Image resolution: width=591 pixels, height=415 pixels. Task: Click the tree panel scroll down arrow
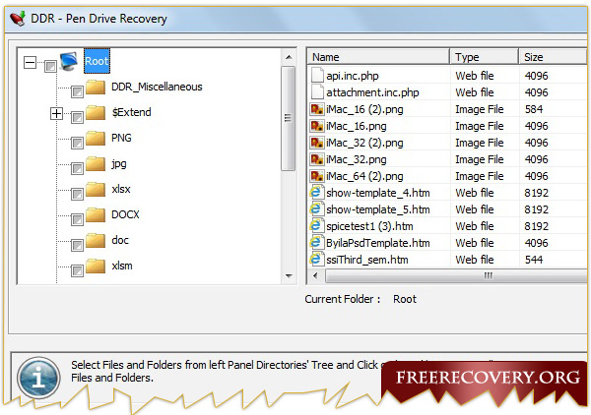coord(289,275)
